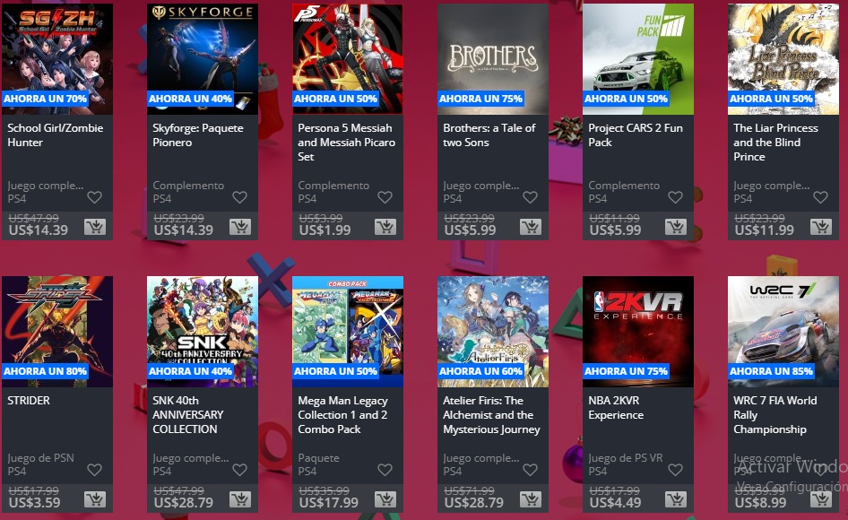This screenshot has width=848, height=520.
Task: Toggle wishlist heart for The Liar Princess
Action: 820,197
